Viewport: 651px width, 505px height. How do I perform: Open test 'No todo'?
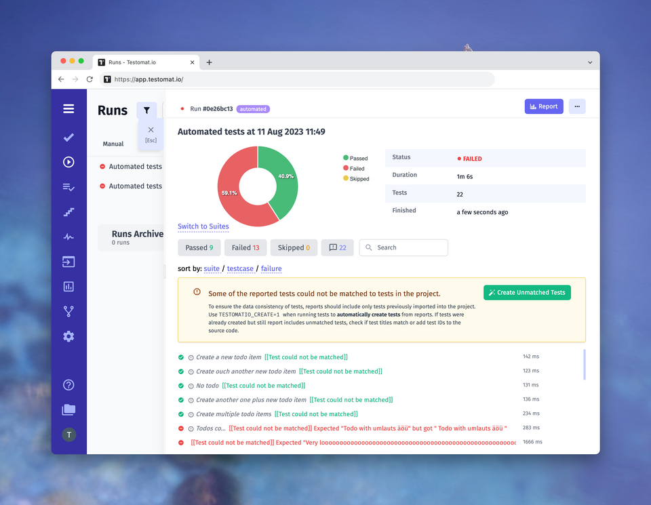tap(208, 386)
